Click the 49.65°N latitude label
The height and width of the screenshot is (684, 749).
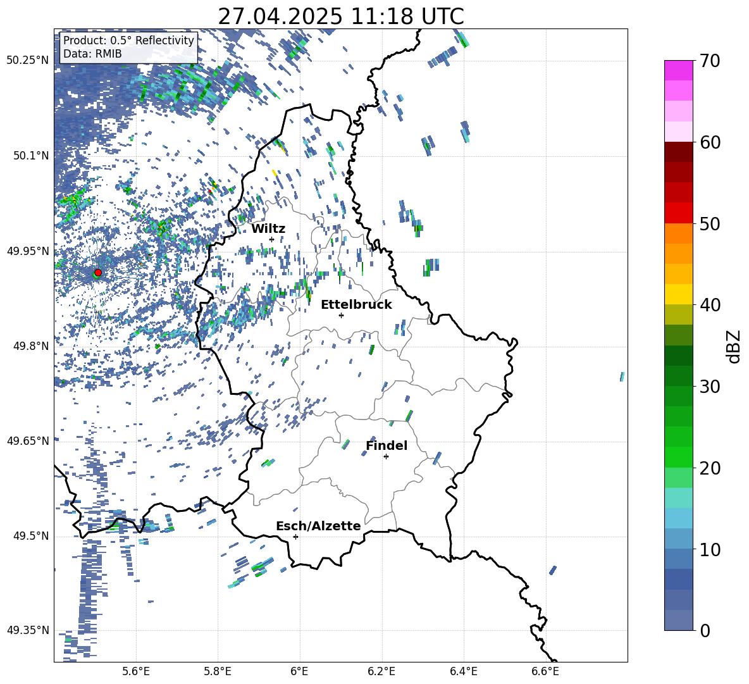click(28, 441)
